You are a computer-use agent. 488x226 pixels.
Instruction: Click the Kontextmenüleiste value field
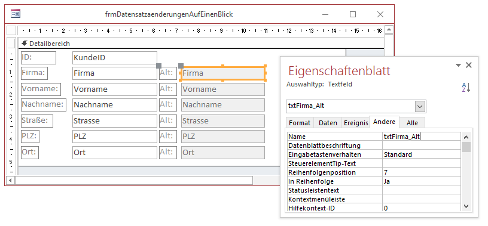422,199
